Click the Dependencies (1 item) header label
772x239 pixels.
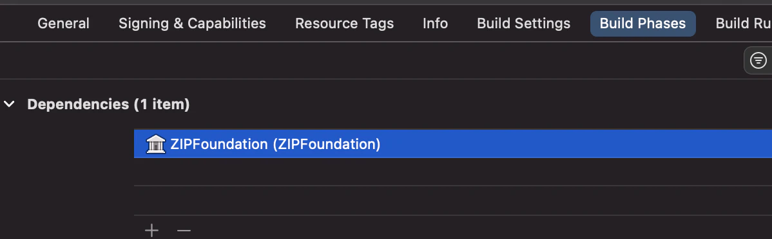(x=108, y=104)
